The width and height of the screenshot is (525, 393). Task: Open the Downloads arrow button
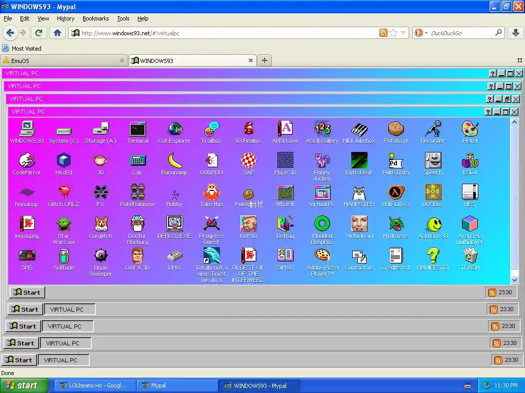(x=516, y=33)
